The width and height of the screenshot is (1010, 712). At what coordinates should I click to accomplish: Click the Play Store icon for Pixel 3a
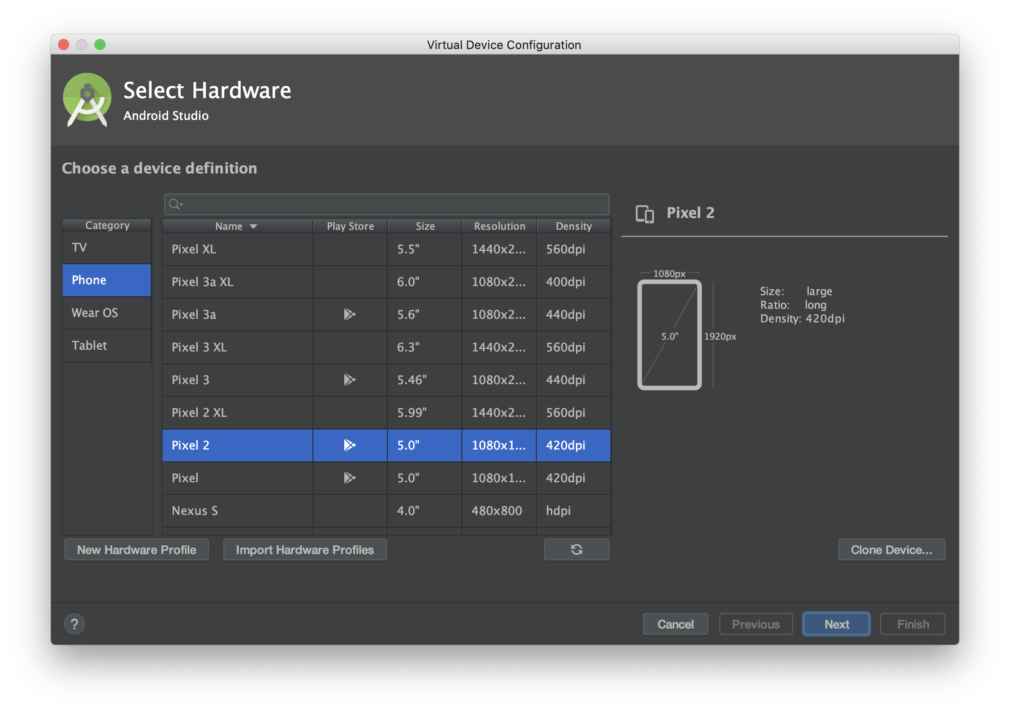point(349,314)
